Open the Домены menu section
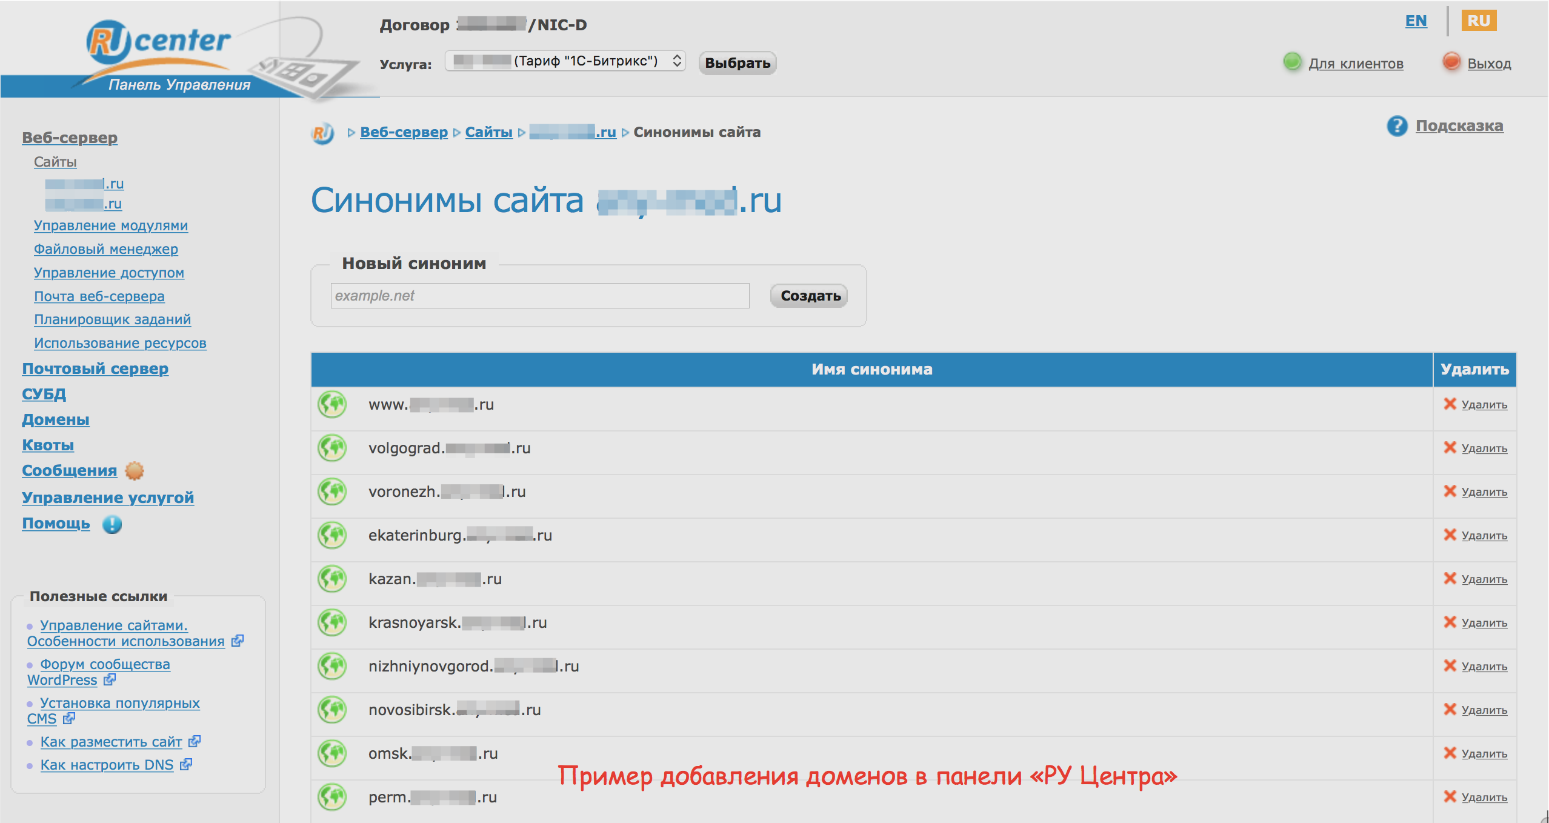Viewport: 1549px width, 823px height. tap(56, 419)
